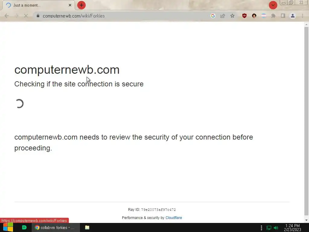Switch to 'collabvm forkies' Chrome taskbar item
The width and height of the screenshot is (309, 232).
pyautogui.click(x=56, y=227)
